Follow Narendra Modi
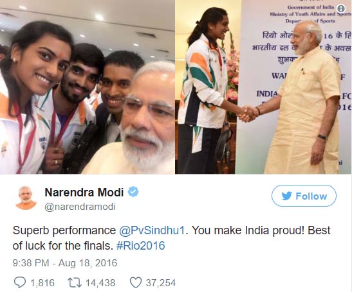 [x=304, y=196]
